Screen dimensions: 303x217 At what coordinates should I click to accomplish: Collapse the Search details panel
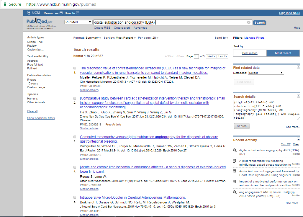[x=298, y=96]
